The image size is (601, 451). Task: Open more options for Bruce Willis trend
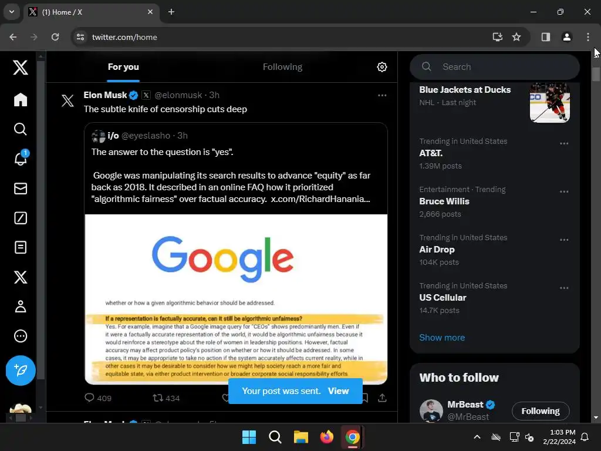[564, 191]
